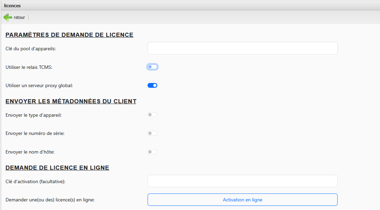380x210 pixels.
Task: Select the "Paramètres de demande de licence" heading
Action: (69, 35)
